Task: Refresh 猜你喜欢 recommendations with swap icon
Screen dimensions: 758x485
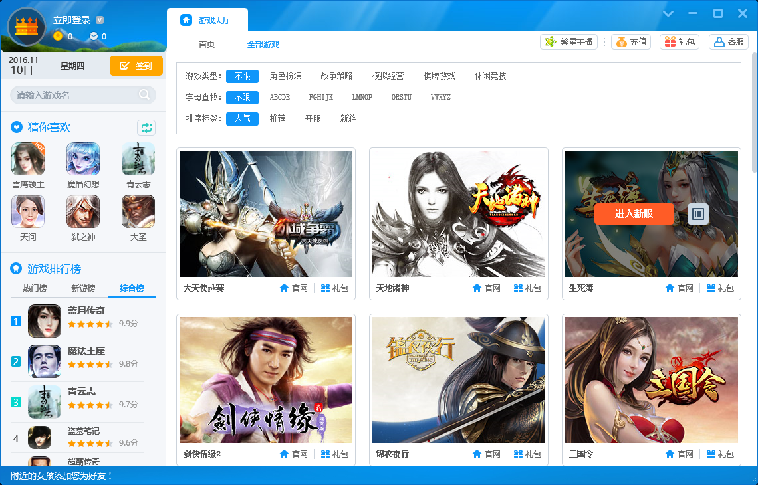Action: [146, 127]
